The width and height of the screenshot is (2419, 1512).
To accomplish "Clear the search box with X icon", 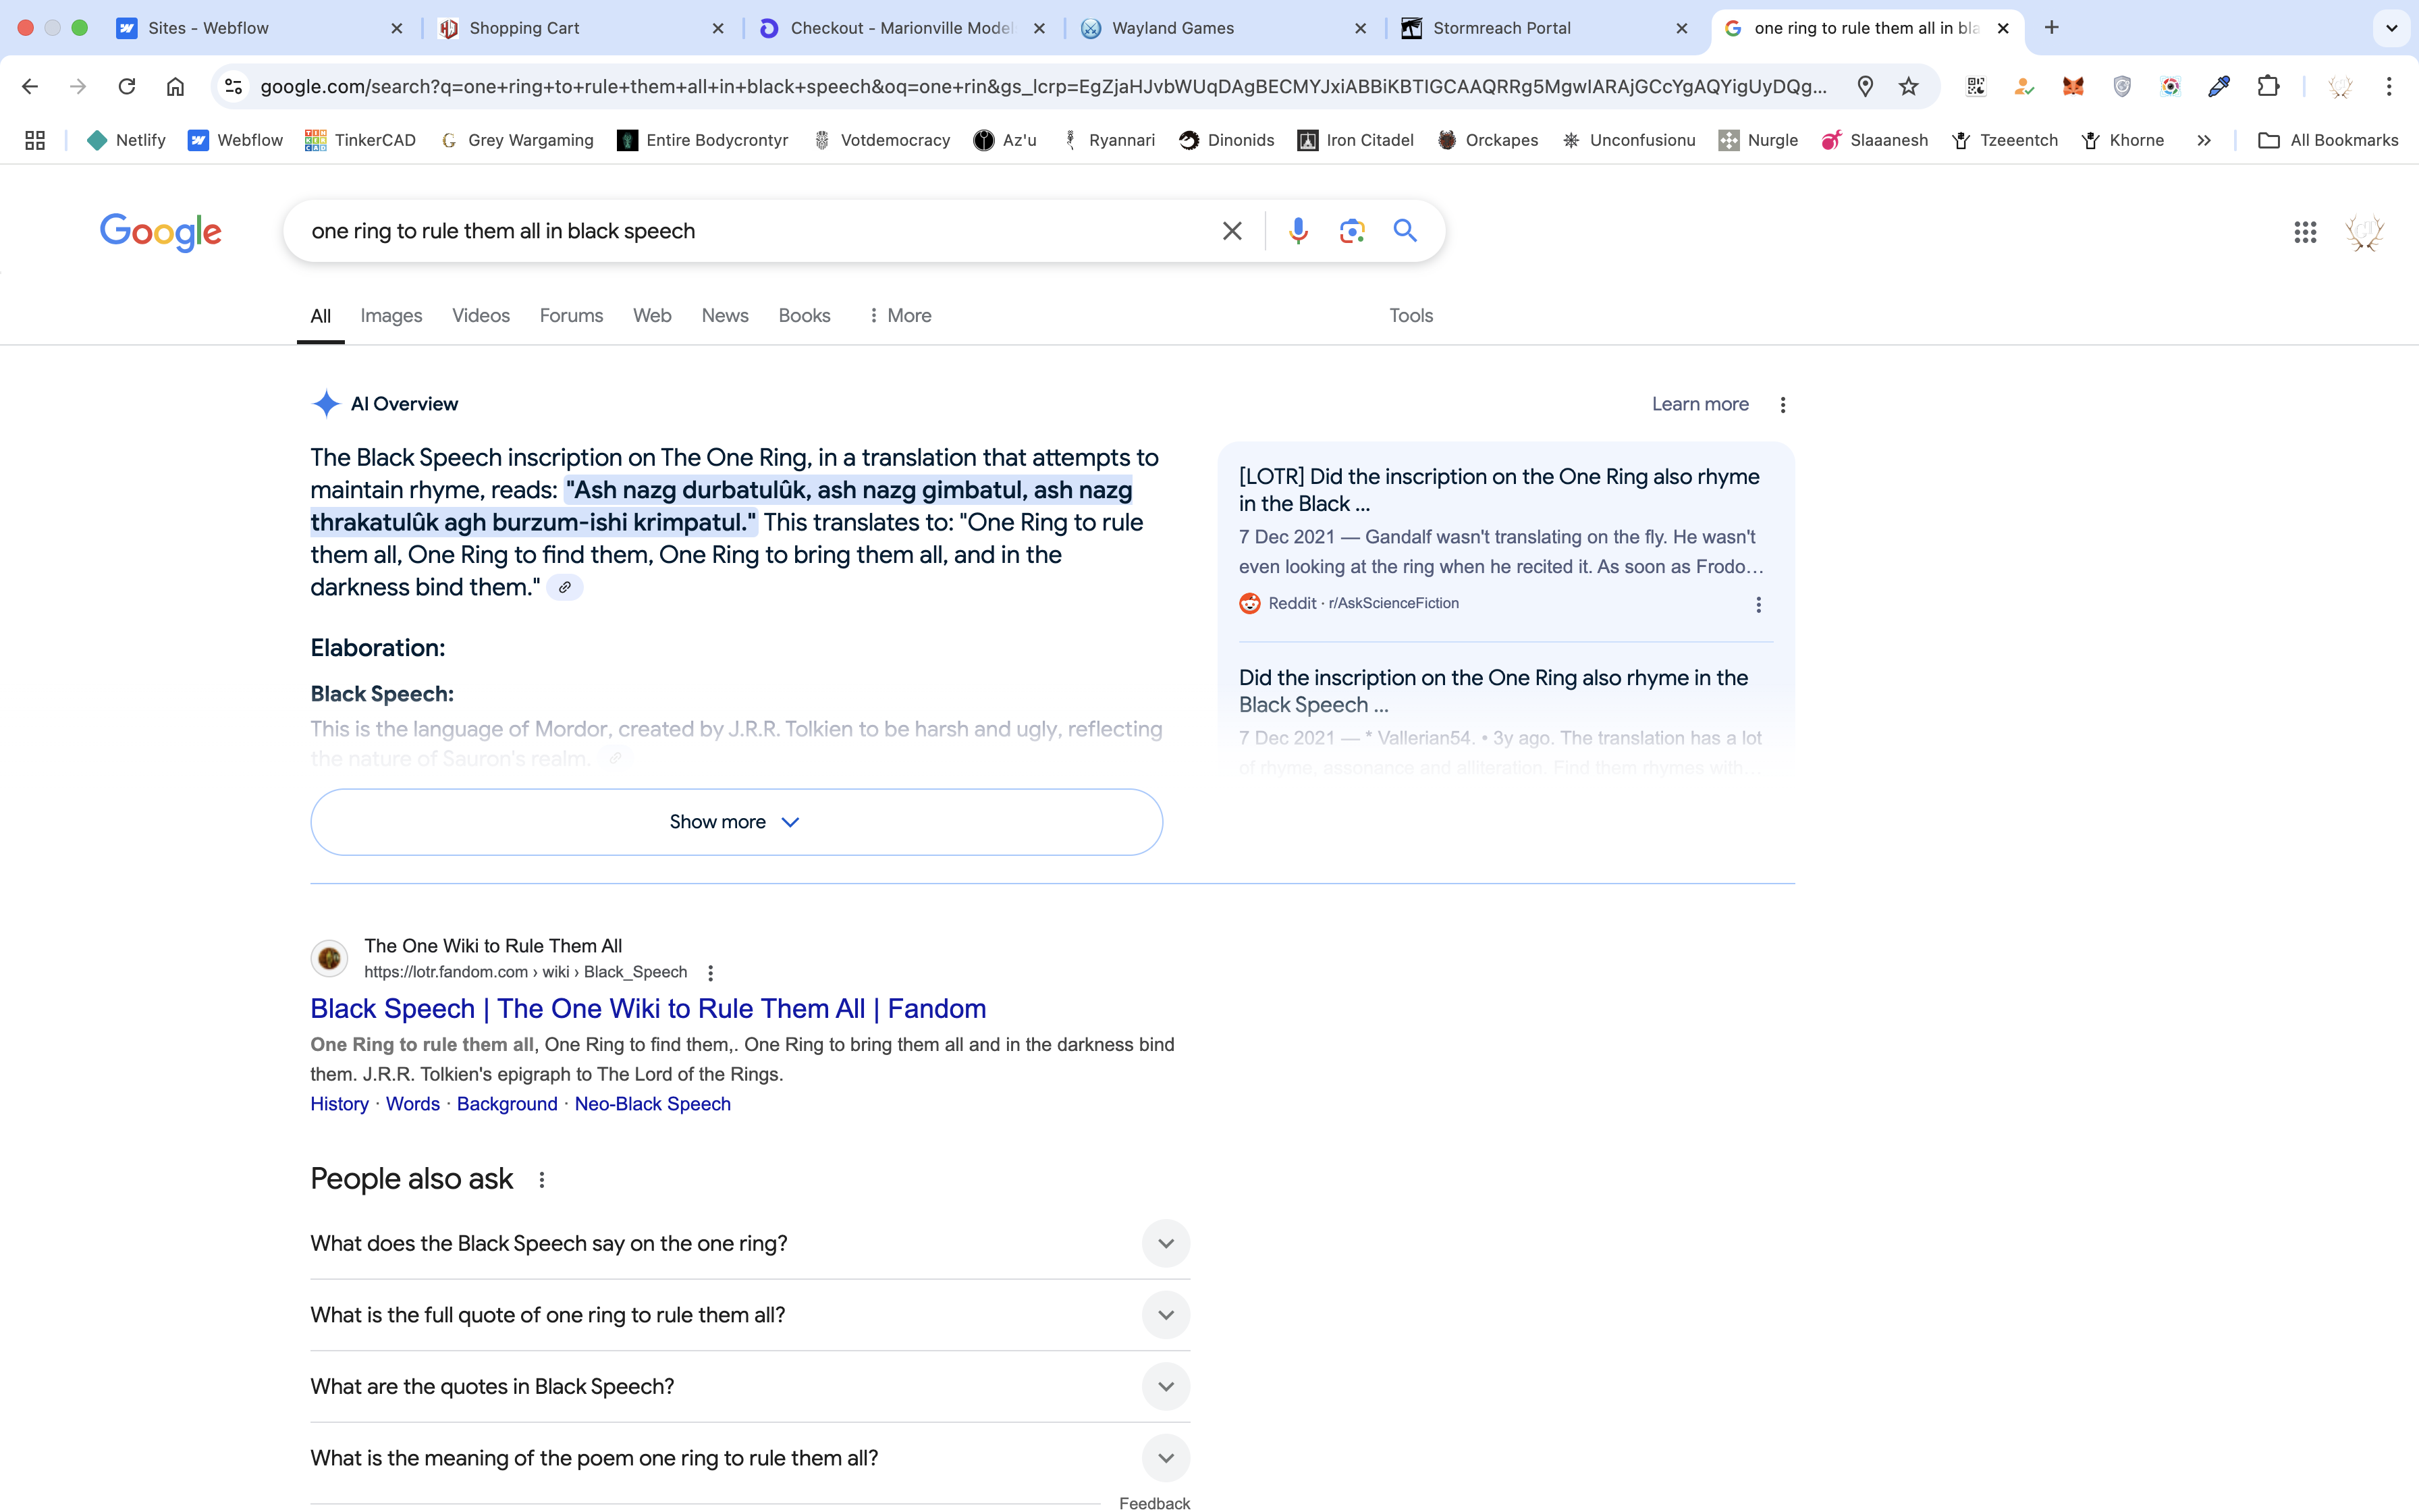I will 1232,231.
